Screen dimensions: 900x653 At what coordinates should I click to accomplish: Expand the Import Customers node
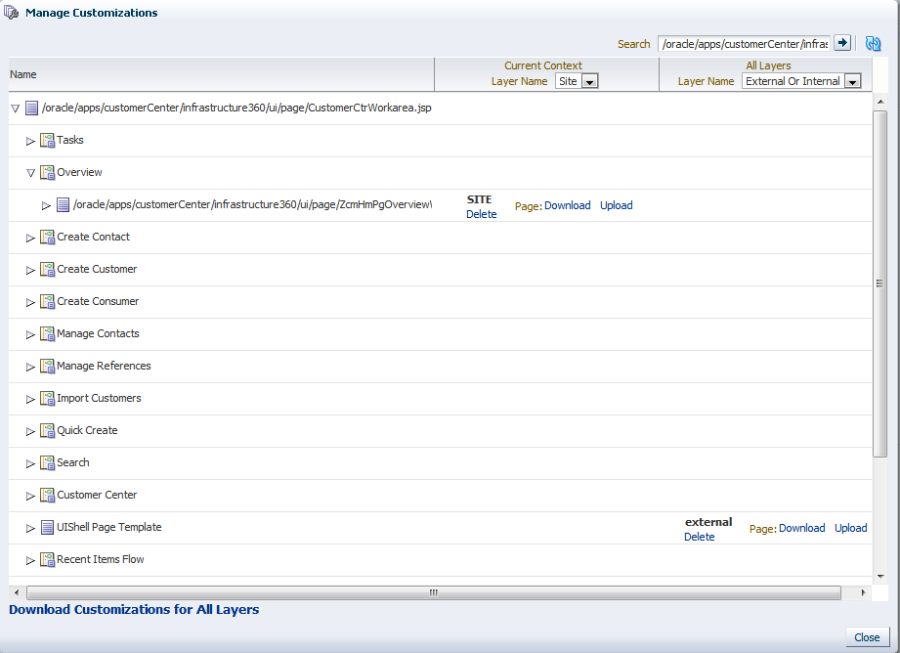point(30,399)
